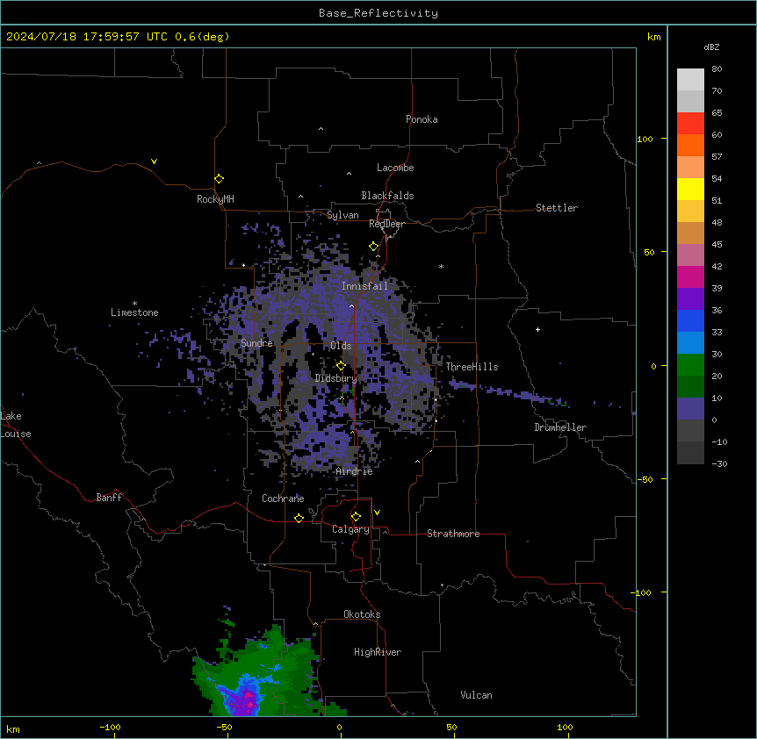Click the Cochrane town label

[283, 499]
